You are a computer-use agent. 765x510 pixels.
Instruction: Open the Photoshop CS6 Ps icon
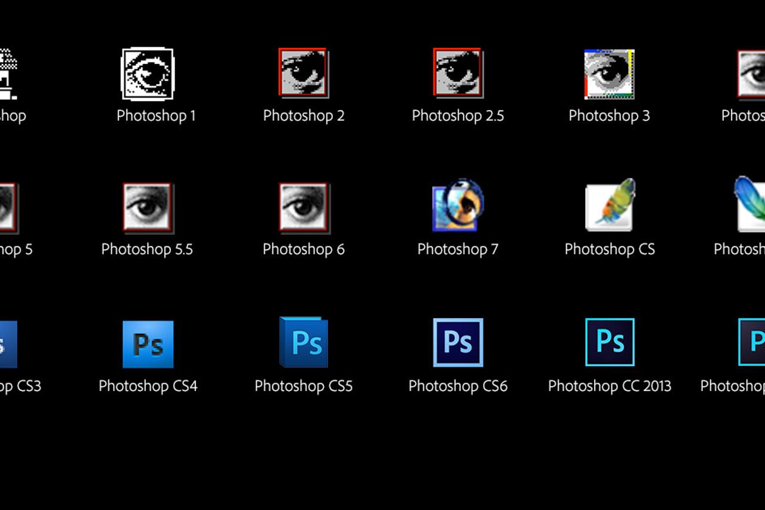tap(458, 342)
